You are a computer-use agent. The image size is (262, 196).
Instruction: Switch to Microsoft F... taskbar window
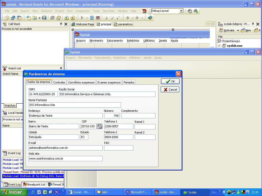pos(137,192)
